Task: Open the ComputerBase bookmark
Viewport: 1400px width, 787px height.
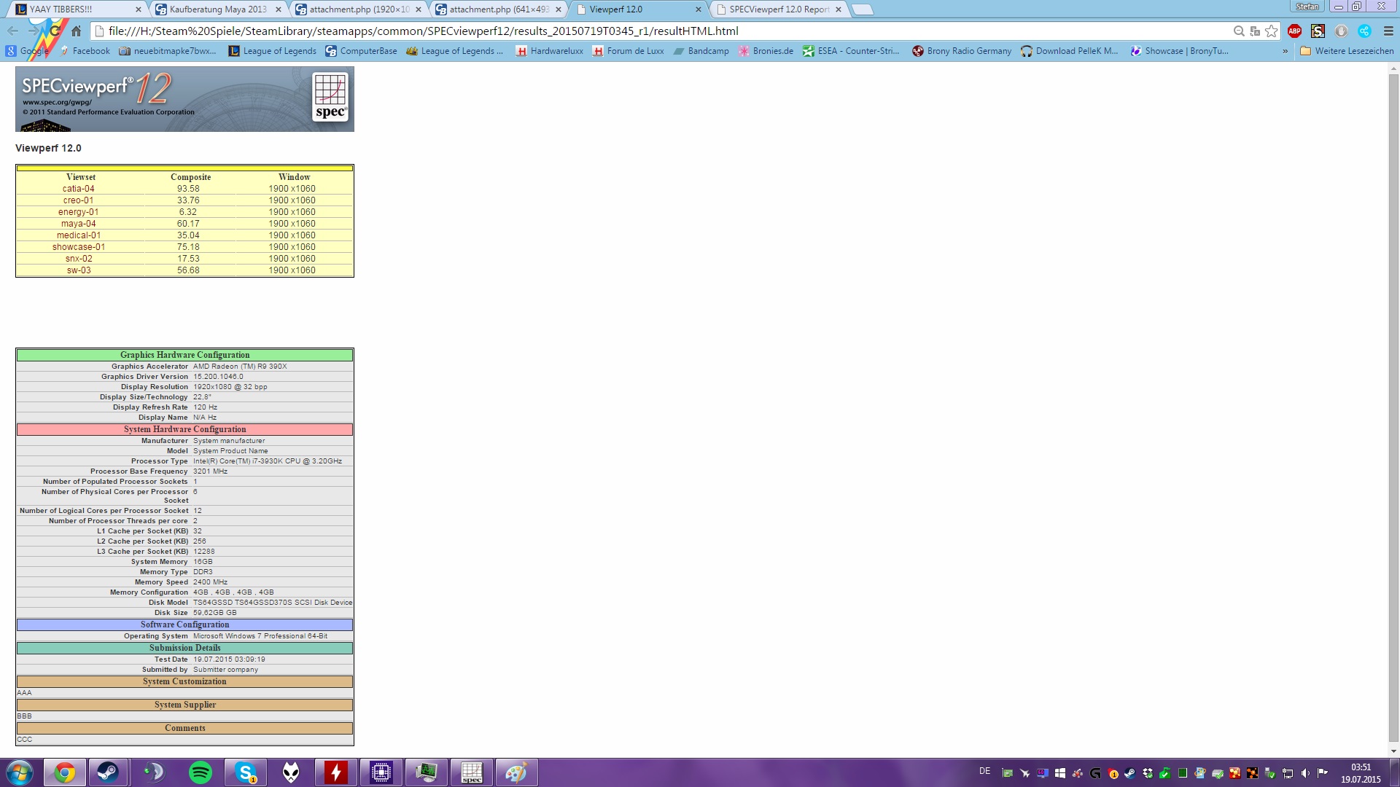Action: [362, 51]
